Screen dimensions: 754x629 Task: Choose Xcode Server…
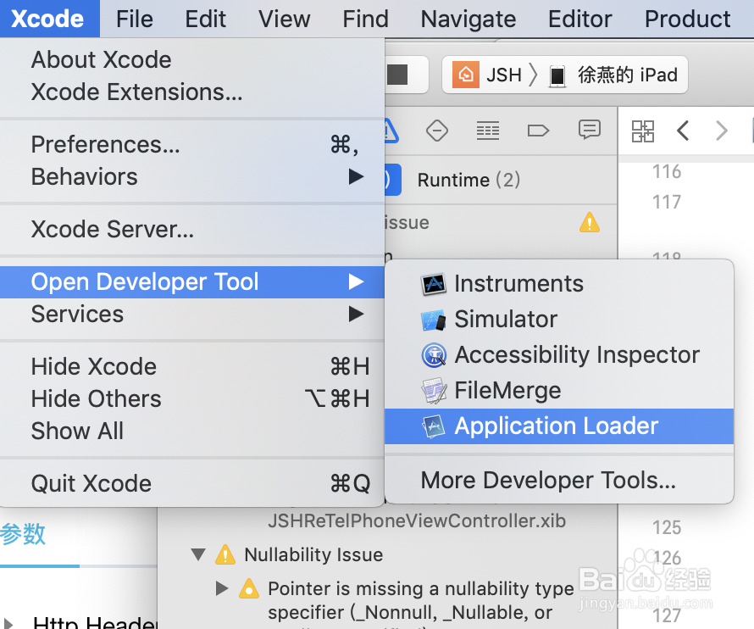click(x=192, y=229)
